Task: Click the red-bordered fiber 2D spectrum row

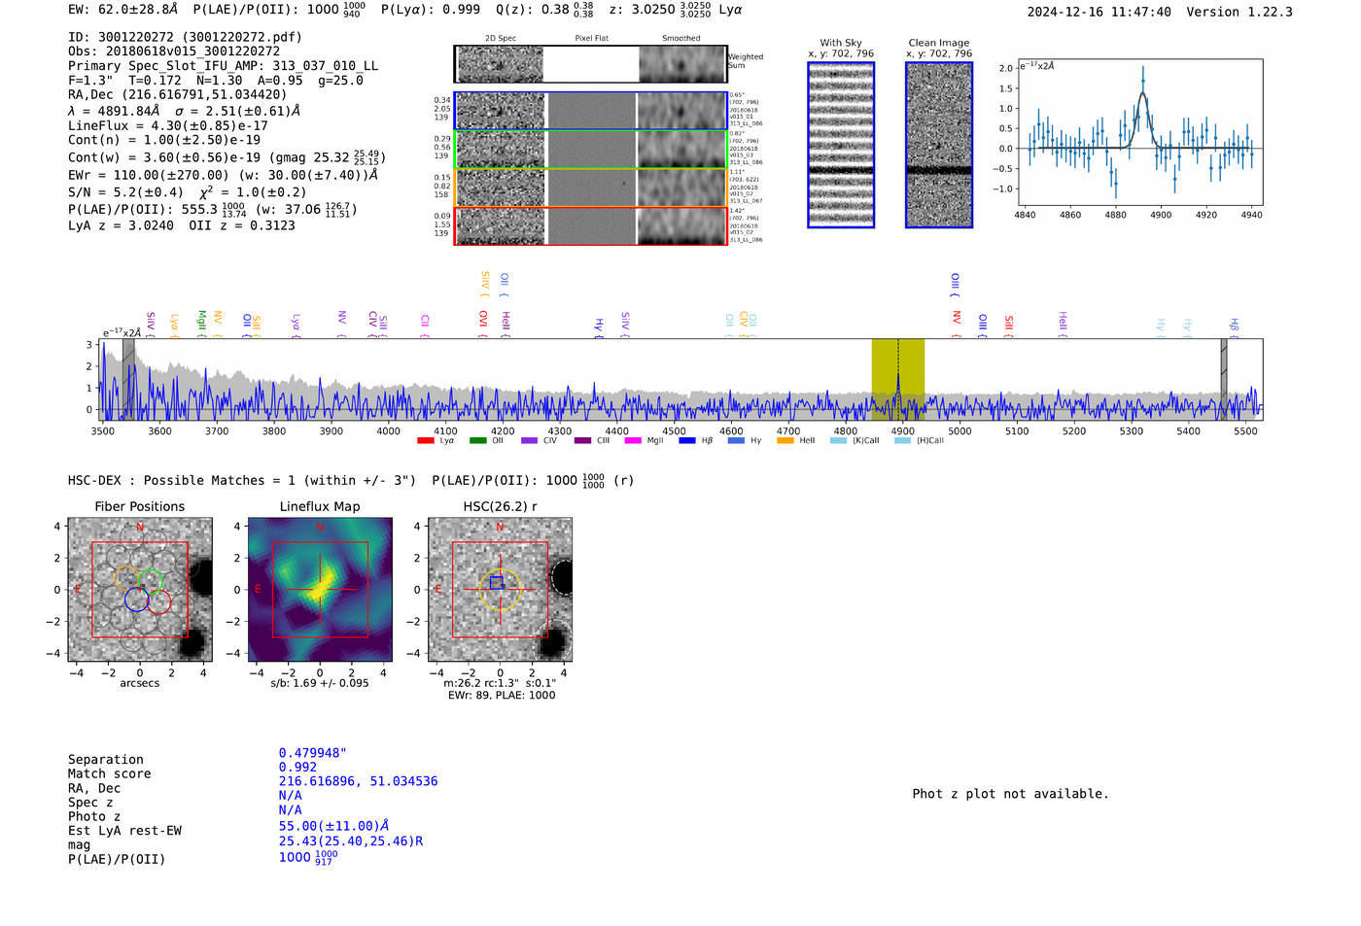Action: [591, 225]
